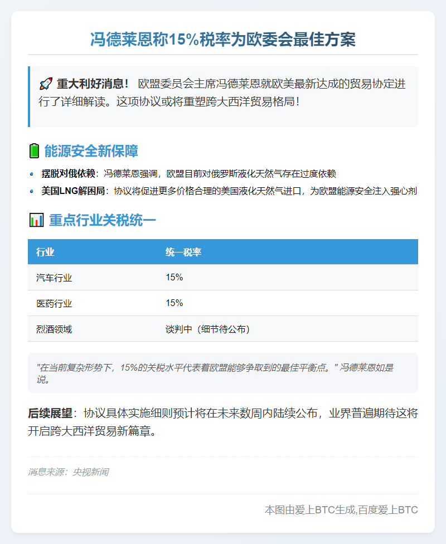Click the bold label 后续展望
The image size is (446, 544).
[50, 413]
